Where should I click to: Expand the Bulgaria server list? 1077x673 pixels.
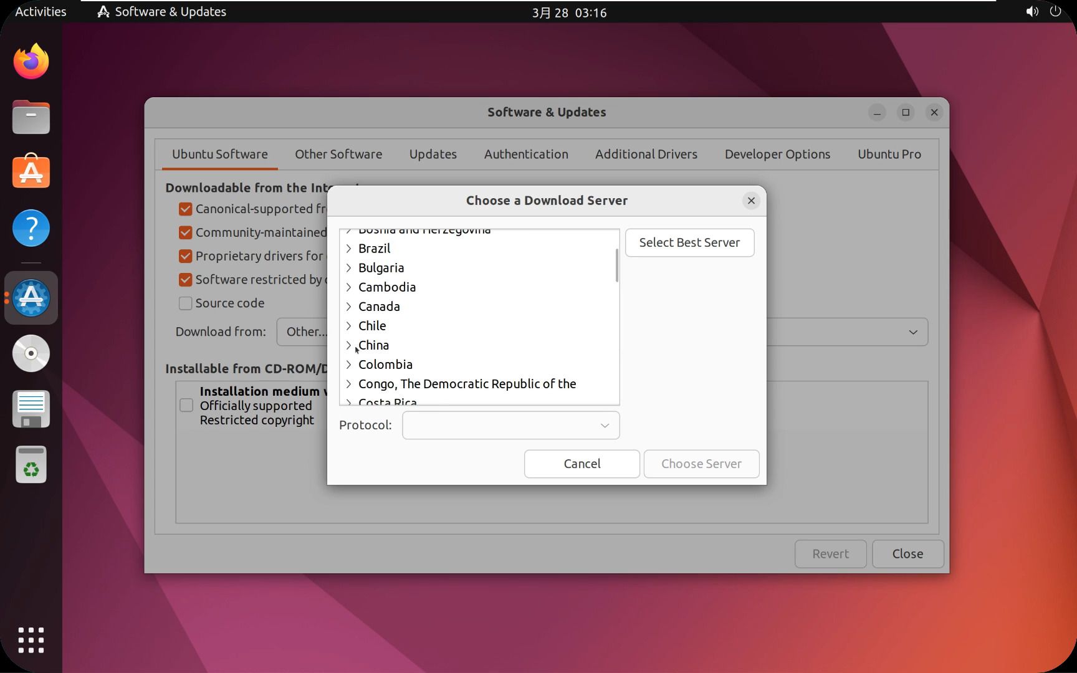coord(349,268)
